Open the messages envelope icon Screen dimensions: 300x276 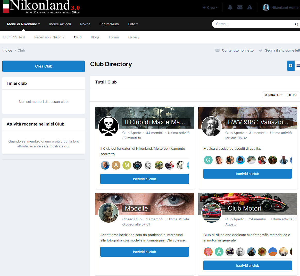240,7
